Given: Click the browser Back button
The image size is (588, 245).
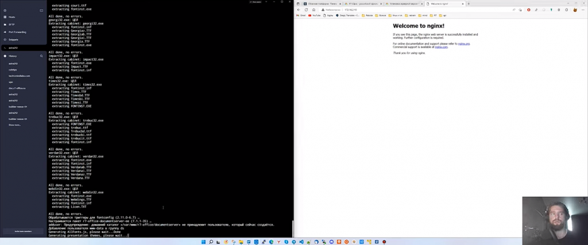Looking at the screenshot, I should pyautogui.click(x=299, y=10).
